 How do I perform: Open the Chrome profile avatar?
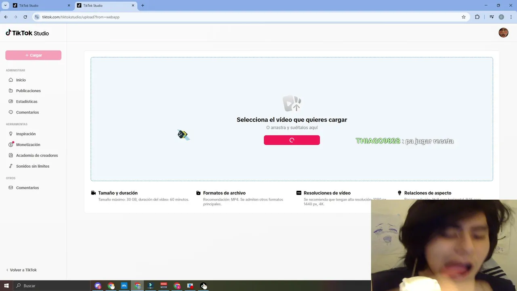pyautogui.click(x=501, y=17)
